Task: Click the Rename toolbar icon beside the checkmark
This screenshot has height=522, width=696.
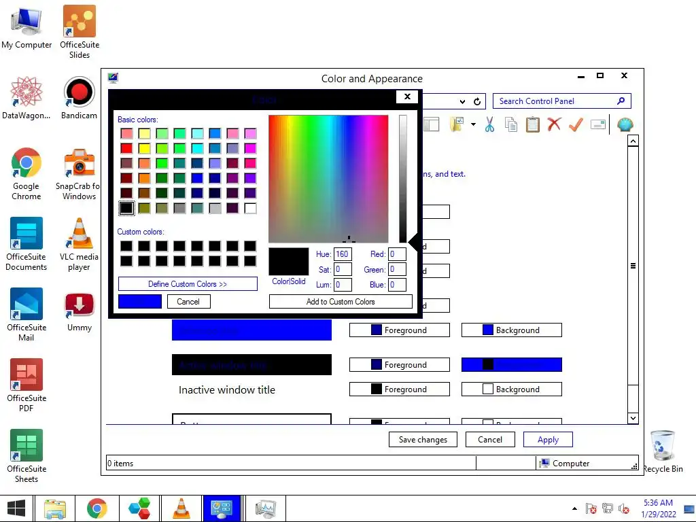Action: click(598, 125)
